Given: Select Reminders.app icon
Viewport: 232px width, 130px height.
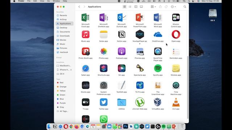Looking at the screenshot, I should point(176,51).
